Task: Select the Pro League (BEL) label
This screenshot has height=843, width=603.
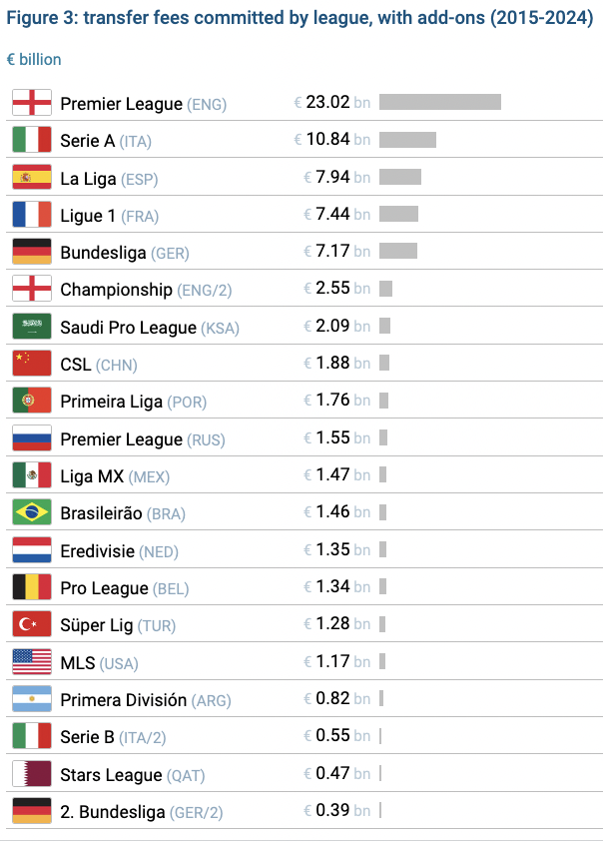Action: pos(124,588)
